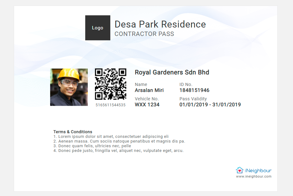
Task: Click the ID No. label
Action: 186,84
